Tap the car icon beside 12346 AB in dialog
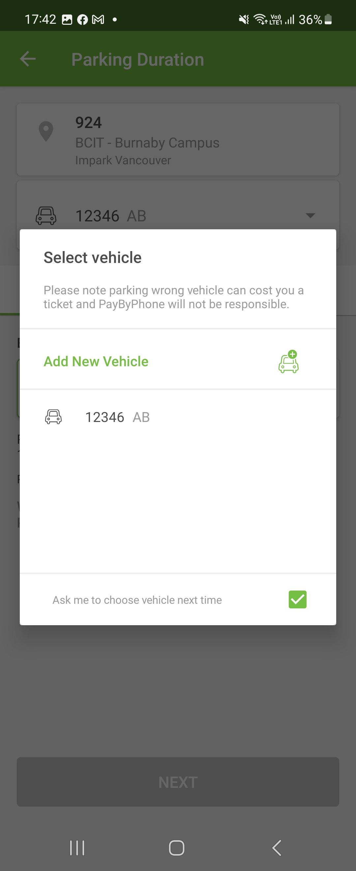This screenshot has height=871, width=356. pyautogui.click(x=53, y=417)
